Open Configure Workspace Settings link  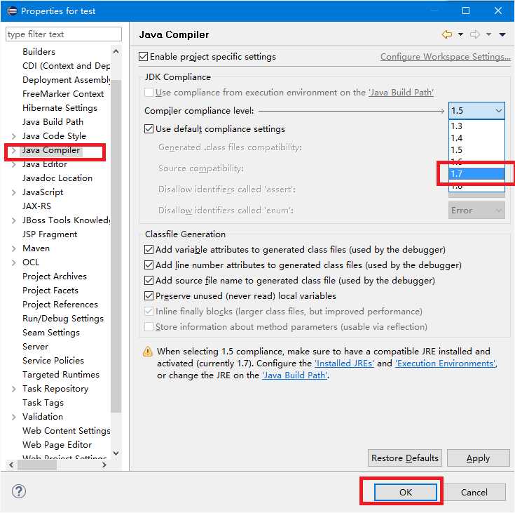click(446, 57)
